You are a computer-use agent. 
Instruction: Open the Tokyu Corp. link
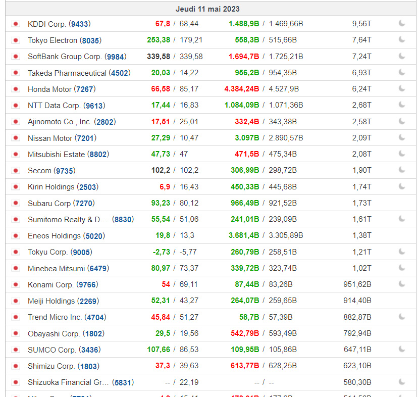tap(48, 252)
